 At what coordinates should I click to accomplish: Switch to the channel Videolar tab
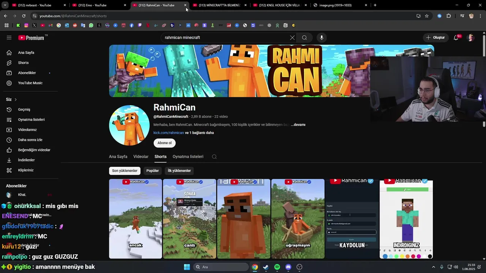pyautogui.click(x=141, y=157)
